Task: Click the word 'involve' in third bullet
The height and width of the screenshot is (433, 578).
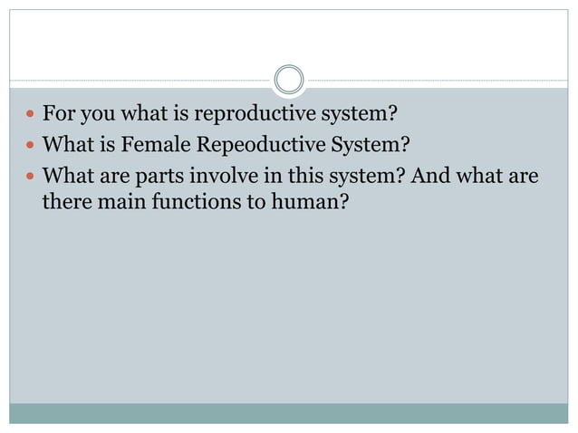Action: [x=224, y=176]
